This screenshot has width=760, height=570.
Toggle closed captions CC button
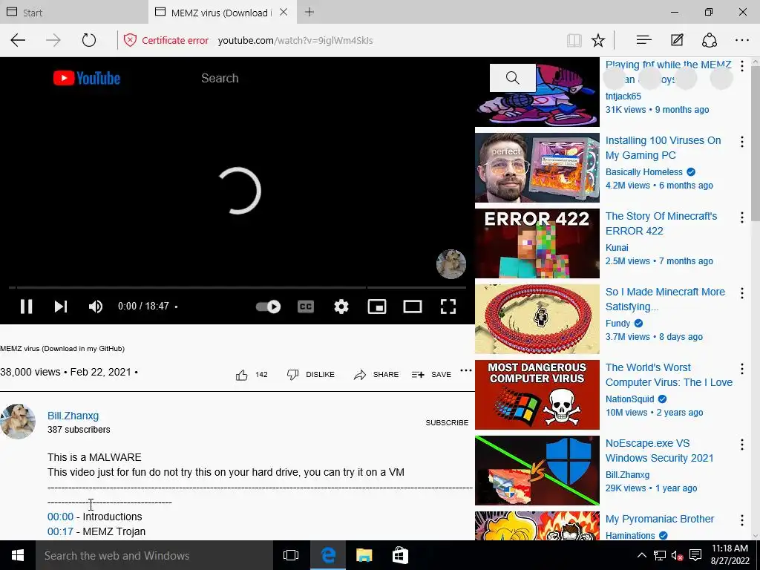pos(305,307)
